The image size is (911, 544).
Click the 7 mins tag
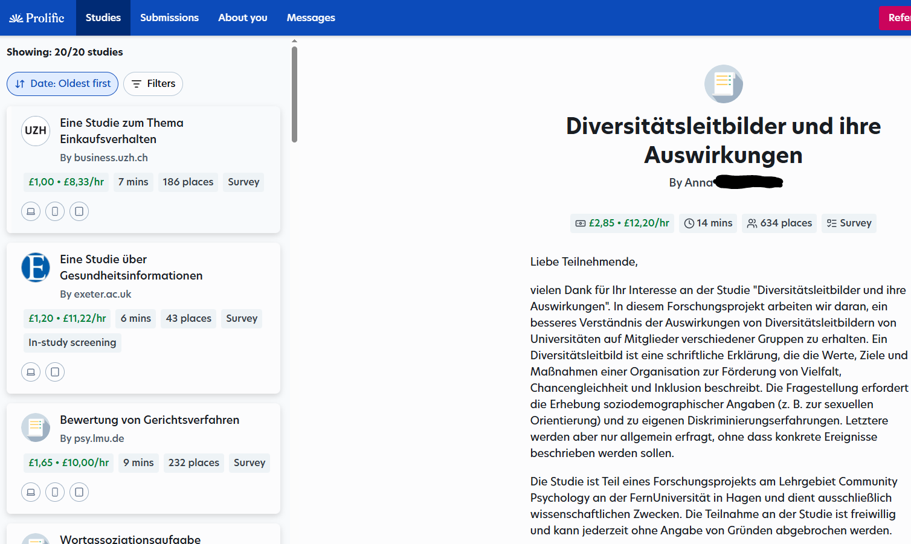(133, 182)
